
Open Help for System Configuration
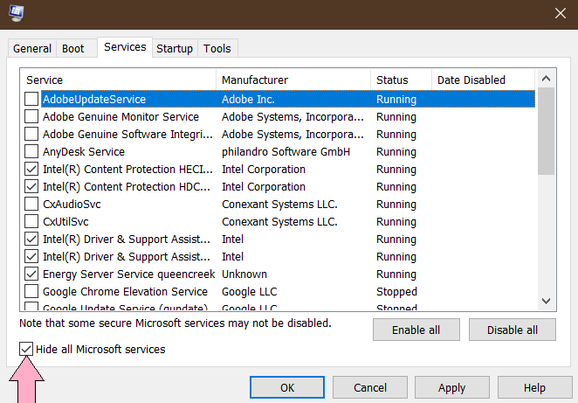534,387
